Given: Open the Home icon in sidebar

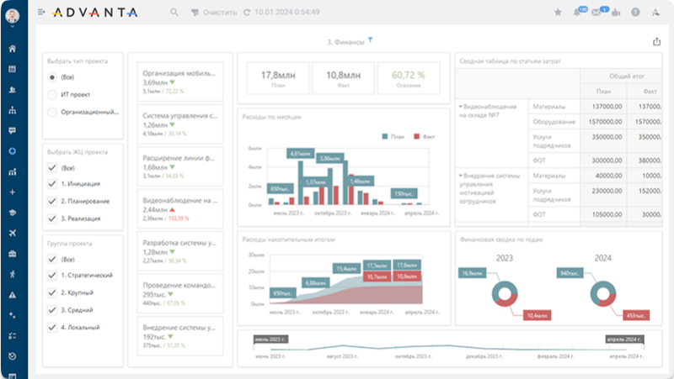Looking at the screenshot, I should [x=13, y=49].
